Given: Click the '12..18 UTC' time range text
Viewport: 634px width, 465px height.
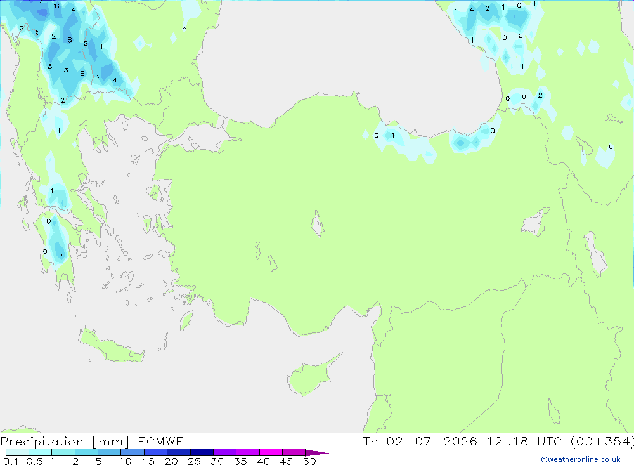Looking at the screenshot, I should point(524,441).
